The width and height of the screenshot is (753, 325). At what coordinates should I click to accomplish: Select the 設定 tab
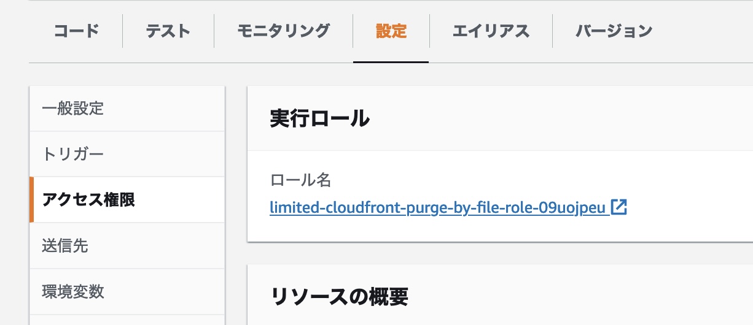(391, 31)
